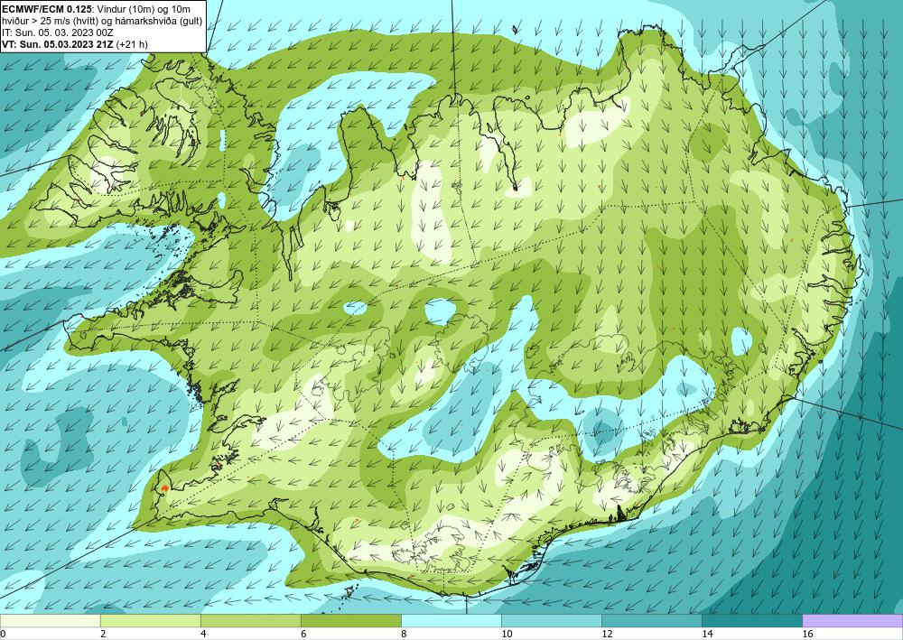This screenshot has width=903, height=640.
Task: Click the orange marker on the southwest peninsula
Action: coord(164,488)
